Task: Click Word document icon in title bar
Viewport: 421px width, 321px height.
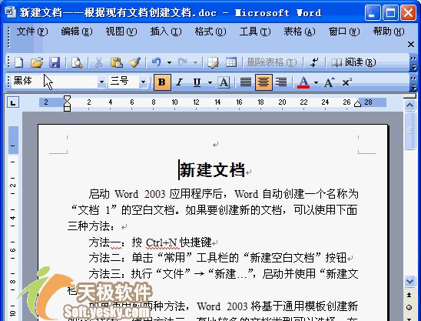Action: 10,12
